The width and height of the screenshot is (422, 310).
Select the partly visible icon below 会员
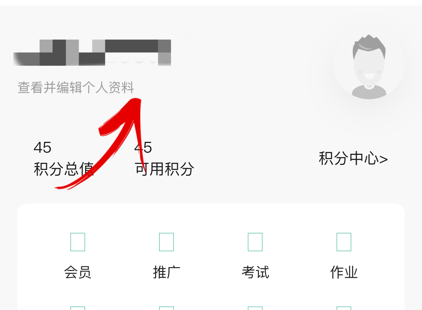[x=78, y=308]
